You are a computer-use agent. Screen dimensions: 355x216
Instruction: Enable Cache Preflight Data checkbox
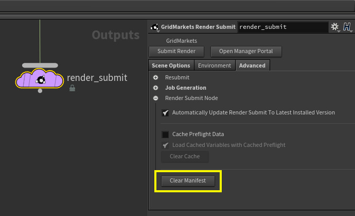coord(165,135)
